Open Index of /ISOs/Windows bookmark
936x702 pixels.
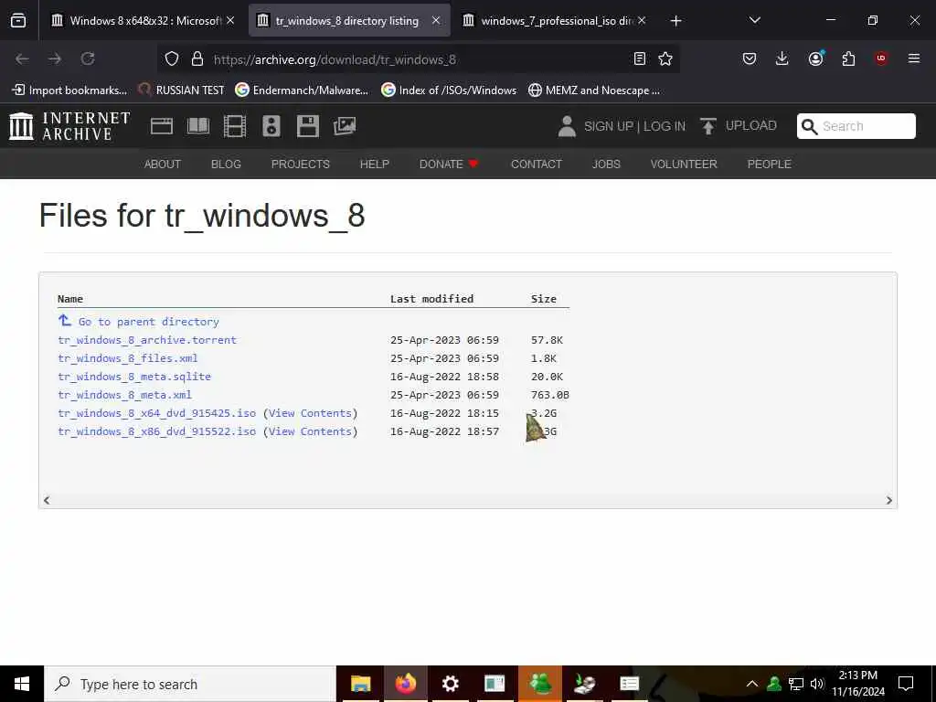click(x=449, y=90)
